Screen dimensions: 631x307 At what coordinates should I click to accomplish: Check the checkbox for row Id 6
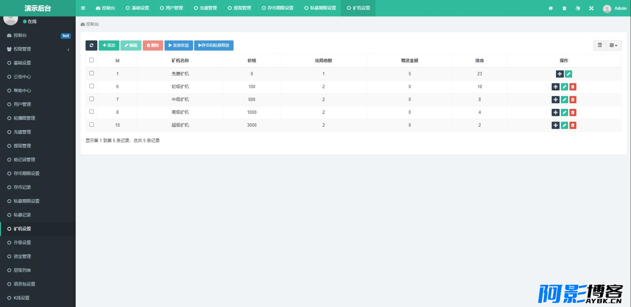[x=91, y=86]
